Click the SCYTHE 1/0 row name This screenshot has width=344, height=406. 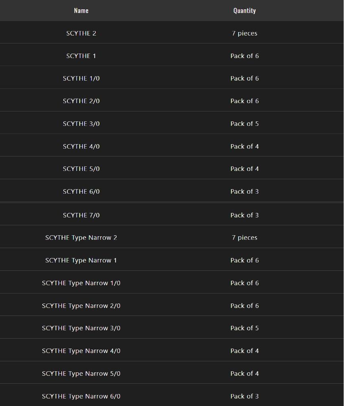click(81, 79)
